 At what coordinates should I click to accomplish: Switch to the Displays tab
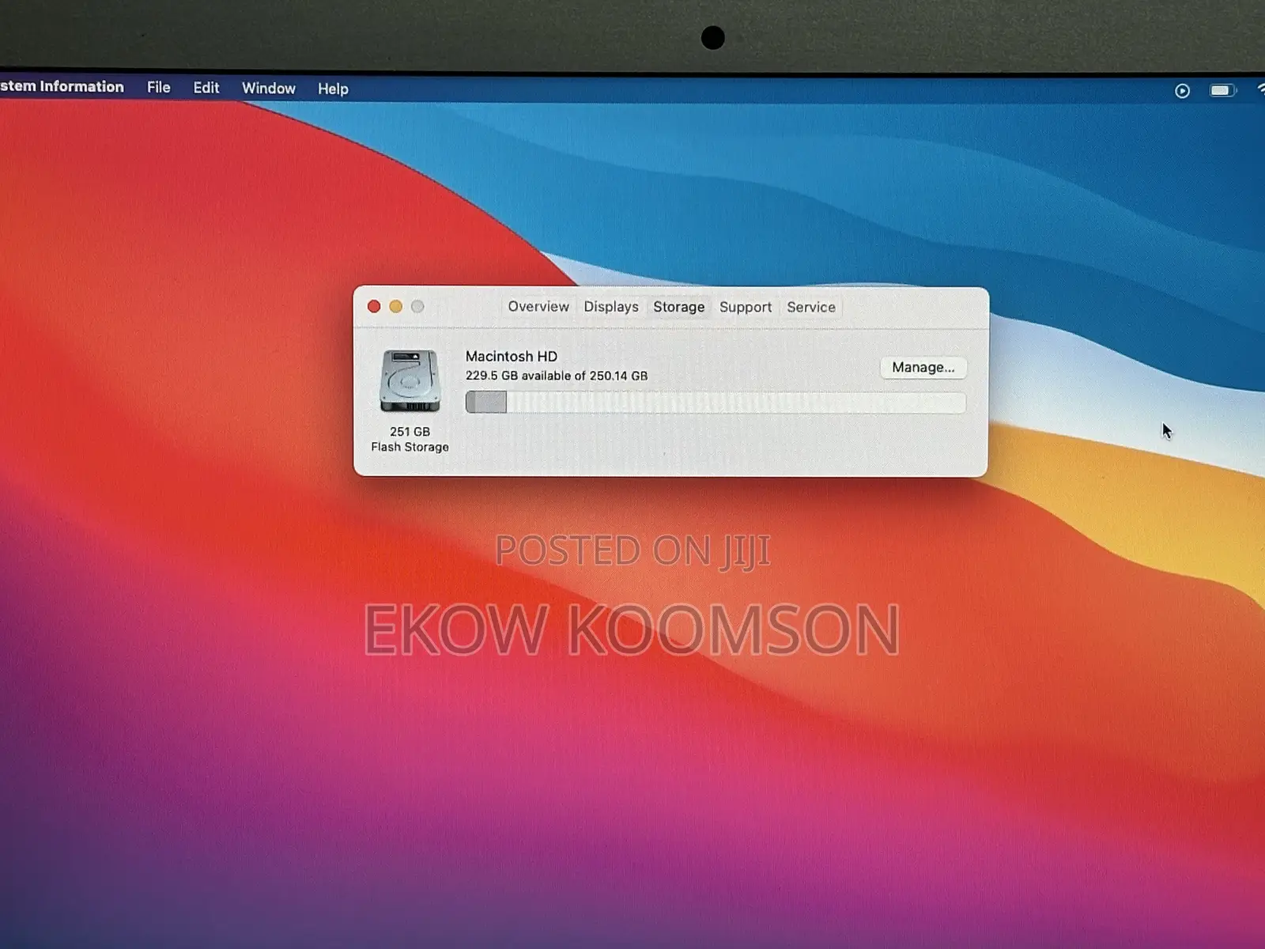pyautogui.click(x=611, y=307)
